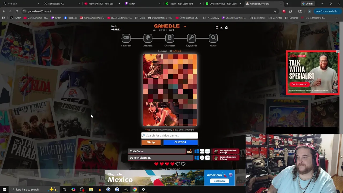Bookmark this page with the star icon
This screenshot has height=193, width=343.
275,11
